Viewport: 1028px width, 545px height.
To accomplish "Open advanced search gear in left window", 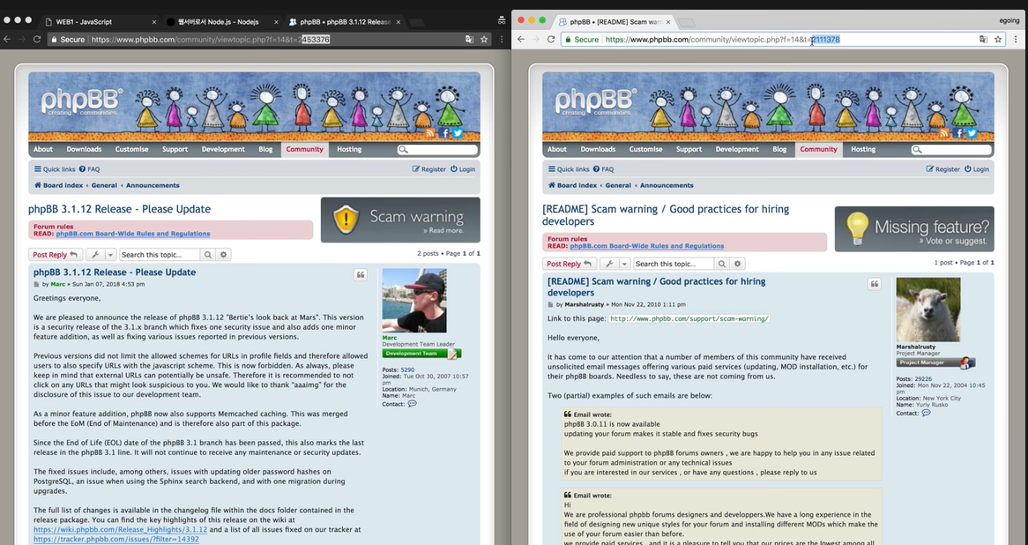I will [224, 255].
